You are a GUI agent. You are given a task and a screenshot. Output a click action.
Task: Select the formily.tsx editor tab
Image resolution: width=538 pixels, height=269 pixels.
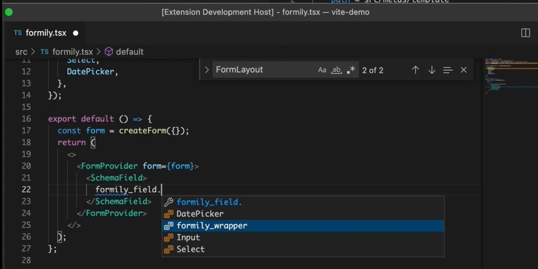46,33
